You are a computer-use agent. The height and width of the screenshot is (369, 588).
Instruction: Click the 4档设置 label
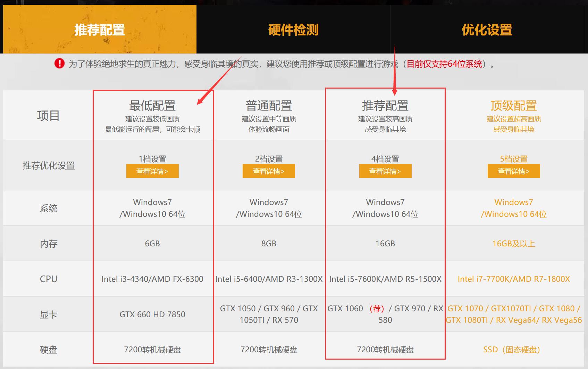[x=385, y=159]
